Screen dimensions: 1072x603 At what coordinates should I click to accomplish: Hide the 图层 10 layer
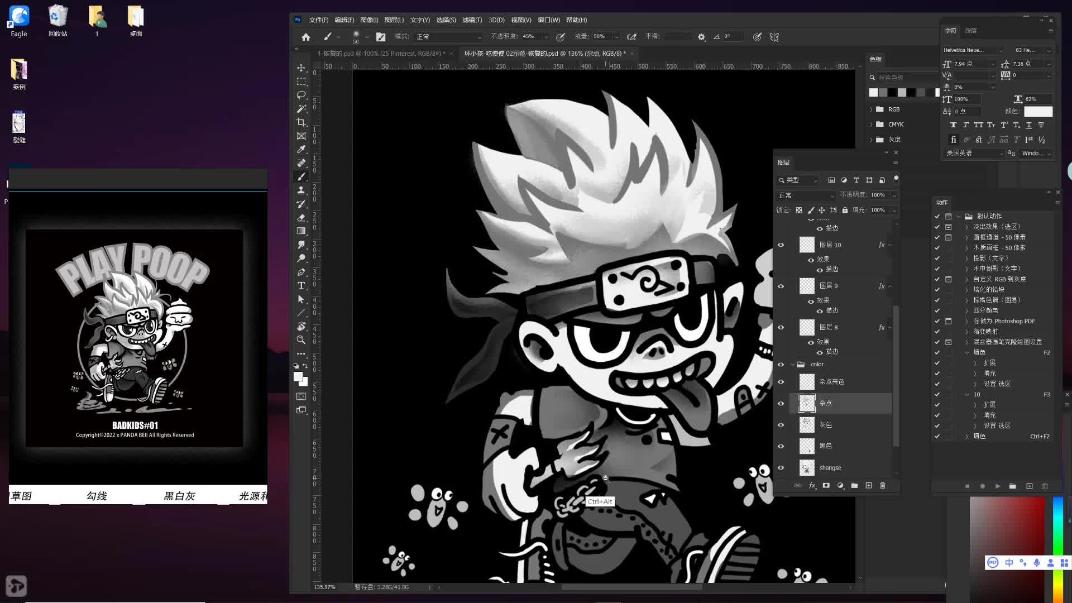coord(781,245)
